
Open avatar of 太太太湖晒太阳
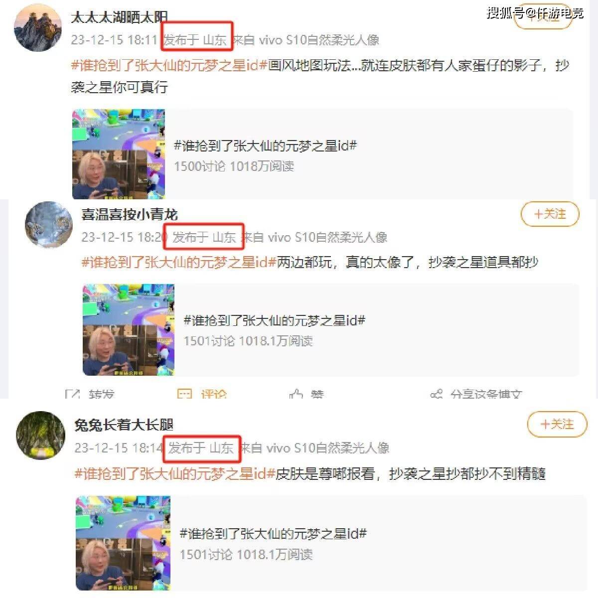click(x=37, y=29)
